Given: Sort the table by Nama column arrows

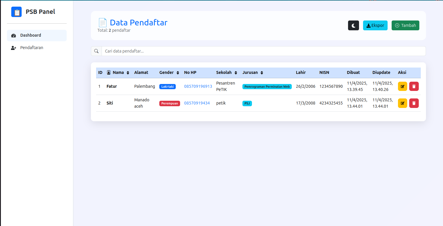Looking at the screenshot, I should [x=128, y=73].
